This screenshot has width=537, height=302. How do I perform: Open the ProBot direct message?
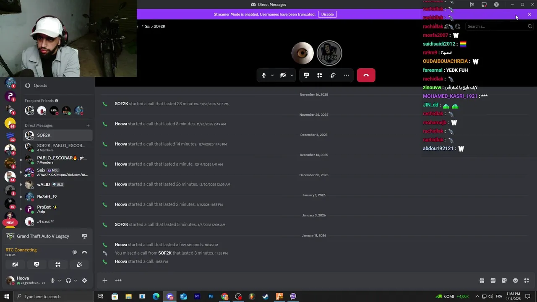coord(58,209)
